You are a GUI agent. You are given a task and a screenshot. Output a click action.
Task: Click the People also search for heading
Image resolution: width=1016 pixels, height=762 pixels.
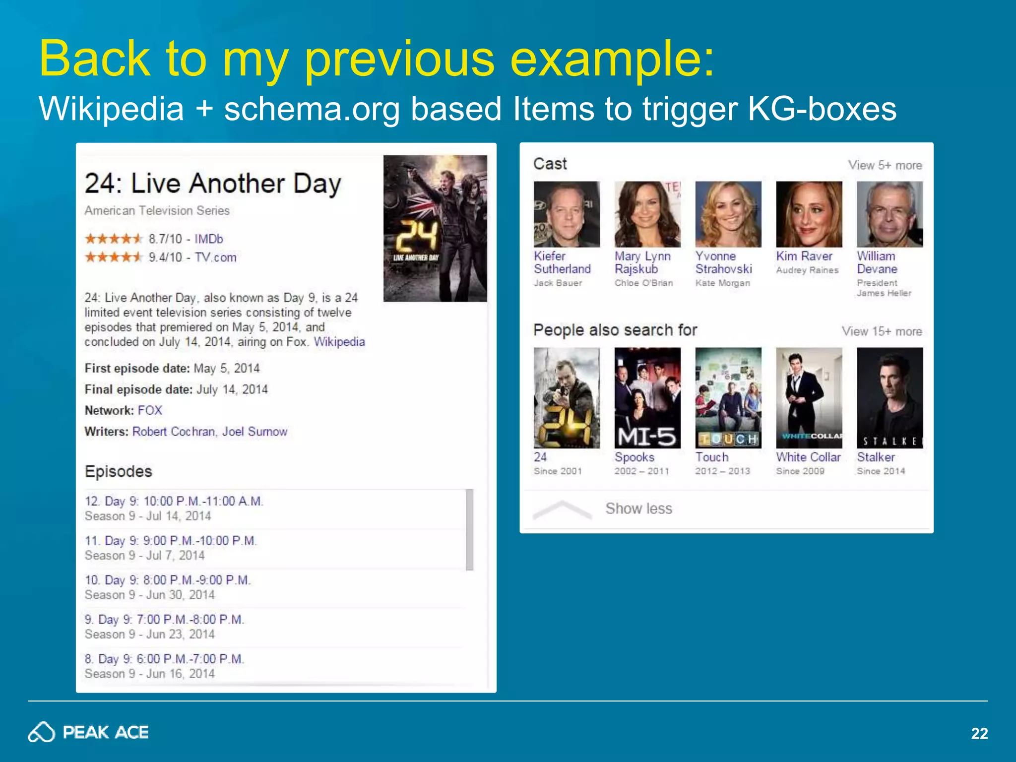coord(615,330)
